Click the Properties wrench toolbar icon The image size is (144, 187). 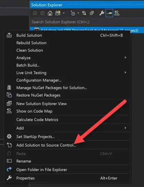point(102,13)
